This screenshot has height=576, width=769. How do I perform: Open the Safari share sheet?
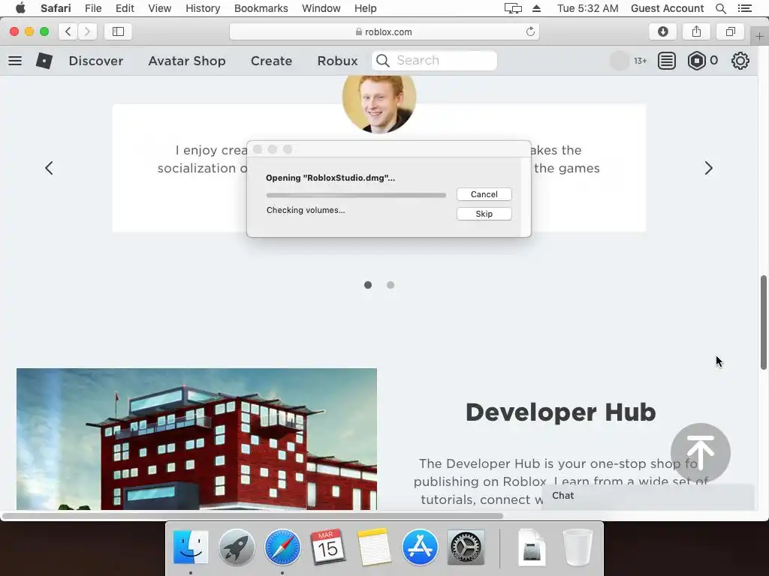[x=696, y=31]
